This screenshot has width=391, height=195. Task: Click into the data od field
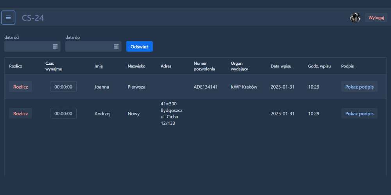[x=28, y=46]
